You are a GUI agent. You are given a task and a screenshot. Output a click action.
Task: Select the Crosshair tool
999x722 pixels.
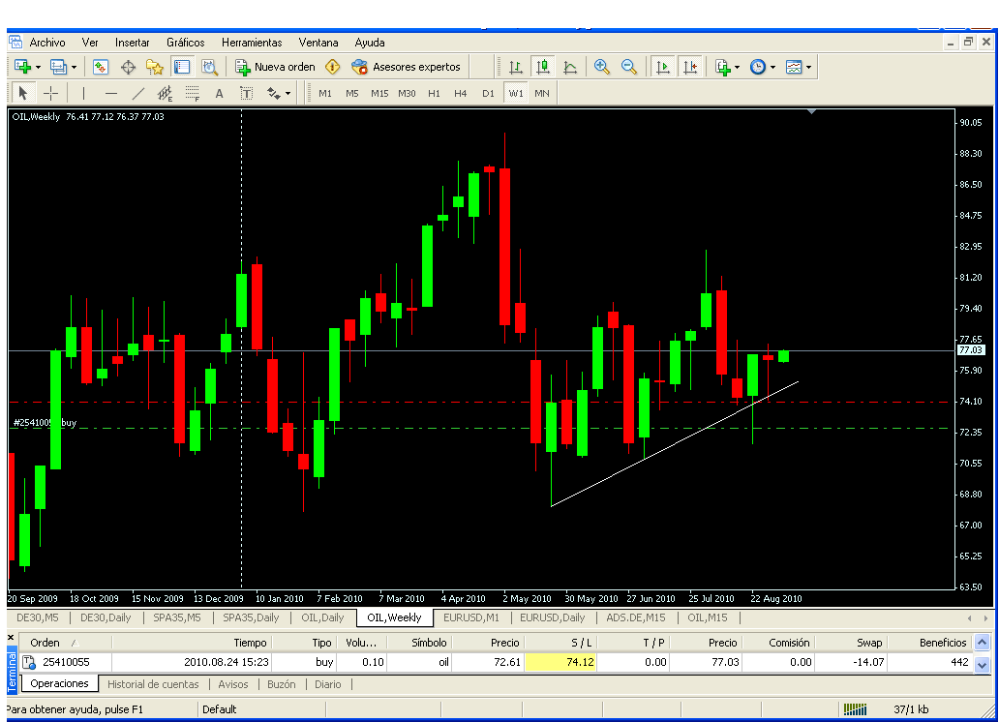[x=50, y=93]
